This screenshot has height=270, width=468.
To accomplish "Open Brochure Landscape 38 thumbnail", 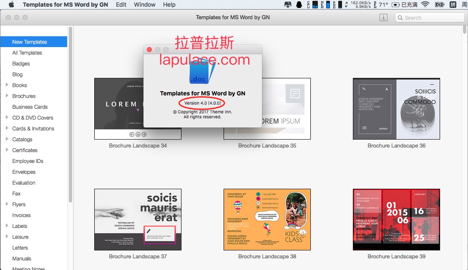I will tap(267, 220).
